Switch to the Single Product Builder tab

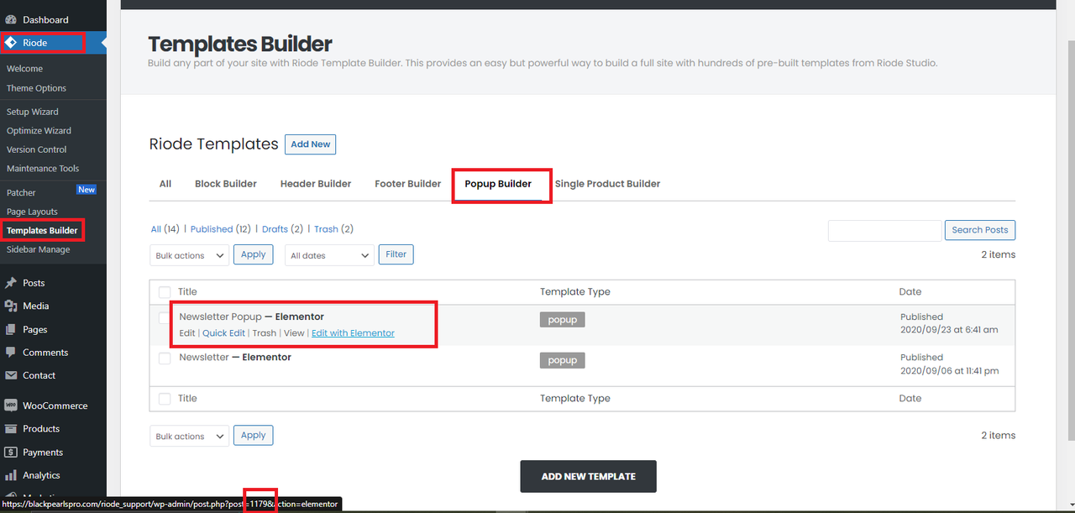(x=607, y=184)
